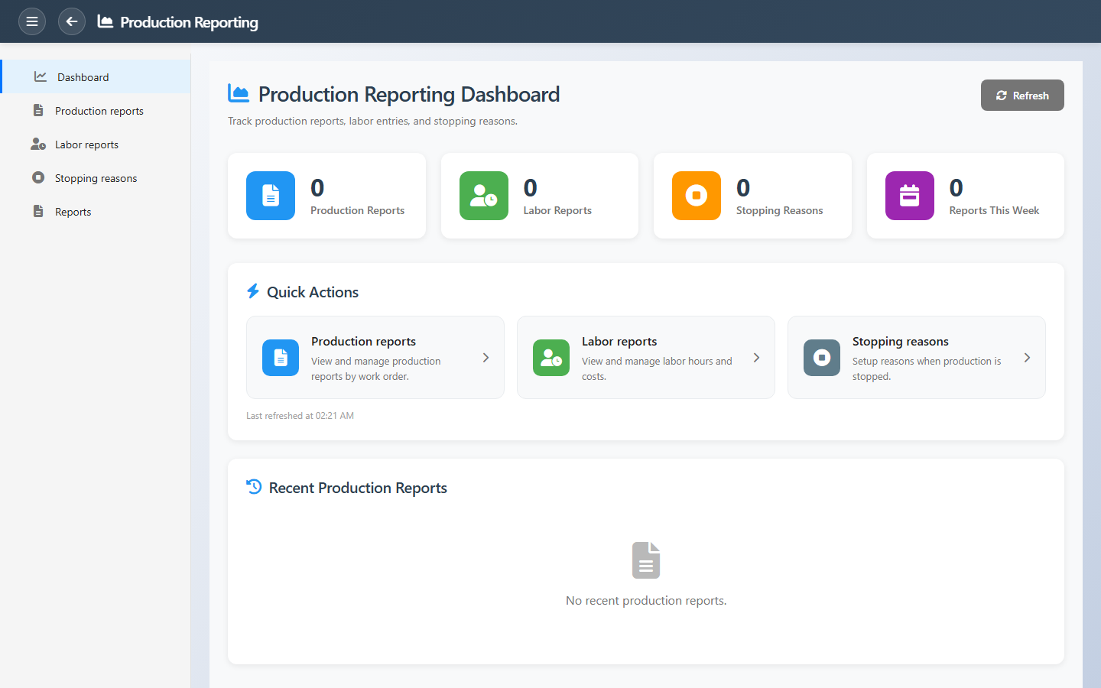The image size is (1101, 688).
Task: Expand Labor reports quick action chevron
Action: pyautogui.click(x=756, y=358)
